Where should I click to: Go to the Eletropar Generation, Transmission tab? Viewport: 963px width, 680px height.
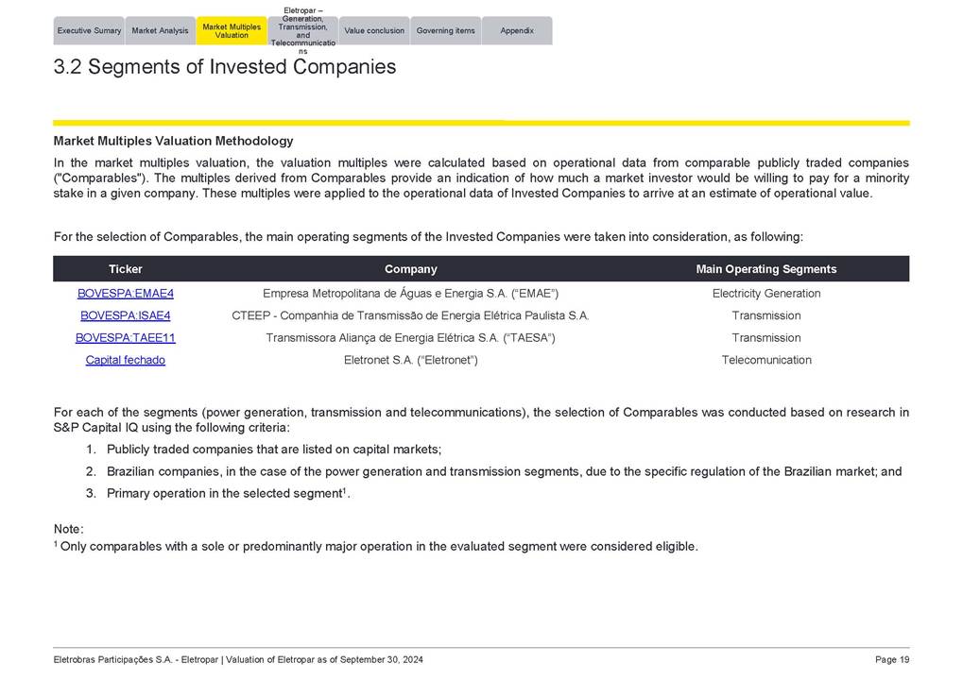(x=302, y=31)
